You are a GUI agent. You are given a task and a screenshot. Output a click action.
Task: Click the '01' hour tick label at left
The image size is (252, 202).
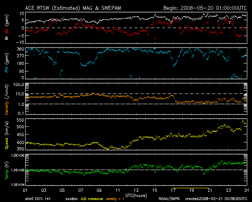pos(25,191)
